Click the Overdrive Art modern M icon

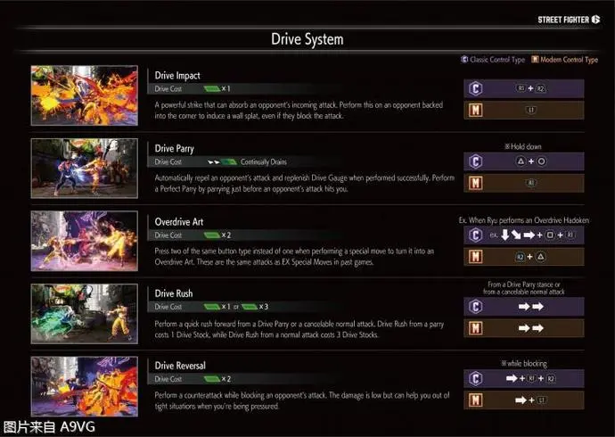[475, 257]
